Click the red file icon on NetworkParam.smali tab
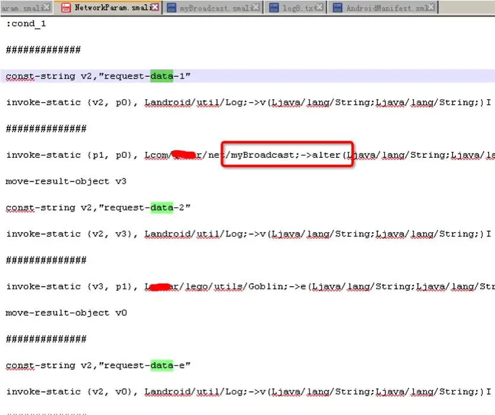The width and height of the screenshot is (495, 415). (66, 8)
